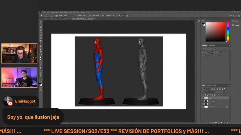The height and width of the screenshot is (135, 241).
Task: Select the Eyedropper tool
Action: coord(41,38)
